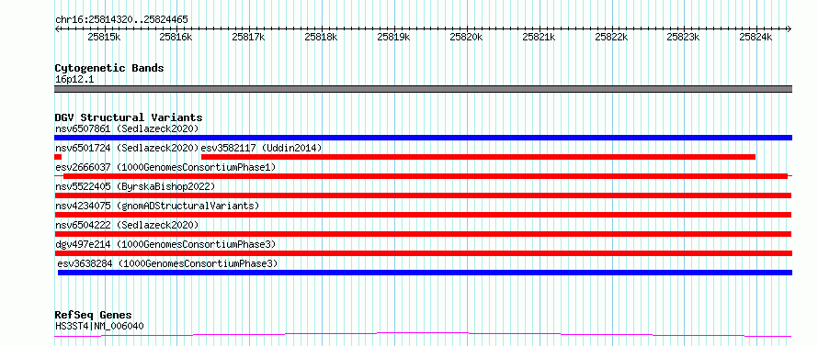Click the 25817k ruler tick label

(x=249, y=37)
